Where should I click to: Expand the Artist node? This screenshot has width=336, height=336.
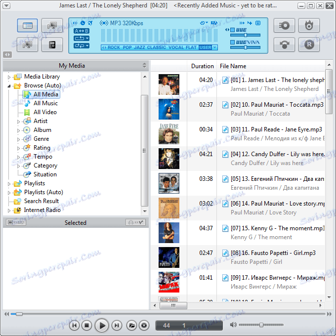[18, 122]
